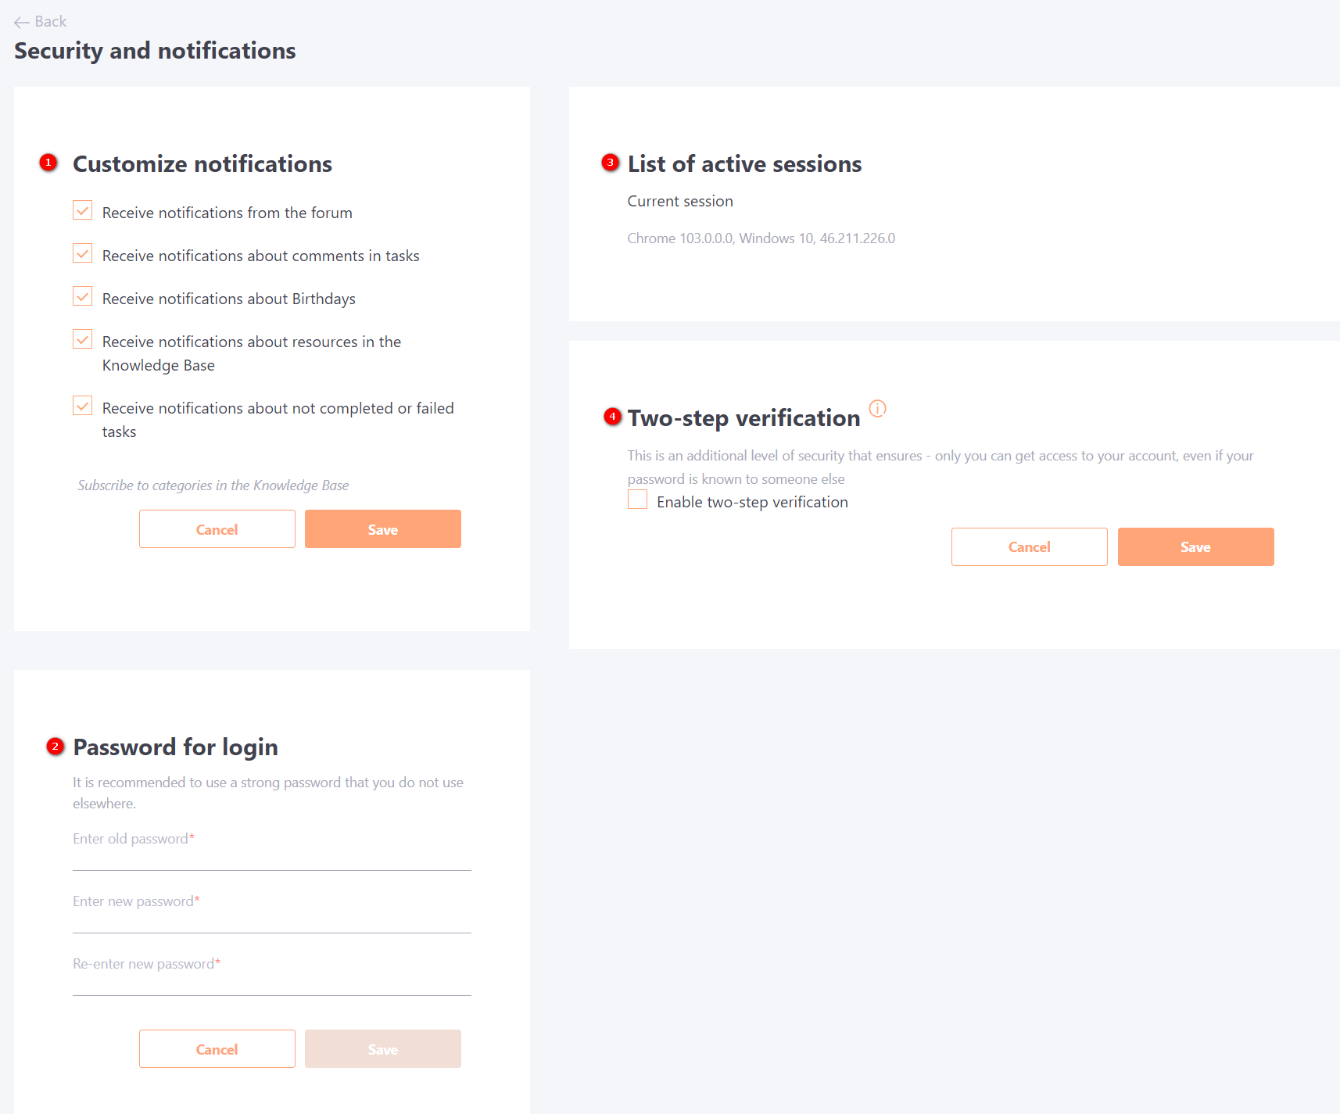Click red marker 2 beside Password for login
This screenshot has width=1340, height=1114.
[x=55, y=747]
